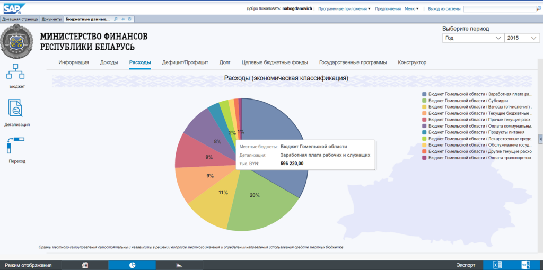This screenshot has width=543, height=271.
Task: Expand the Программные приложения menu
Action: coord(344,9)
